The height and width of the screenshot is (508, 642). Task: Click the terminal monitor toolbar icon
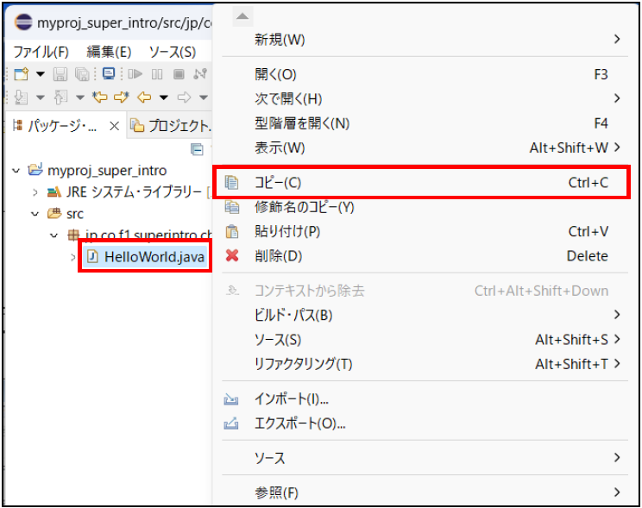click(x=109, y=74)
